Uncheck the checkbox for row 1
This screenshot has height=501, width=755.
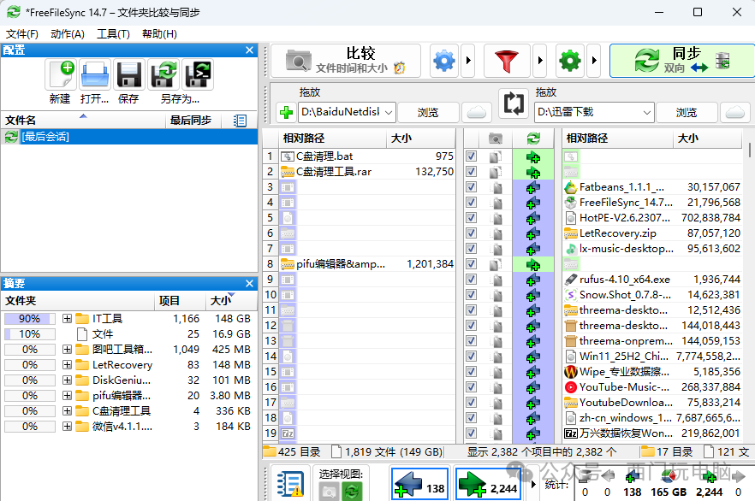[x=471, y=156]
